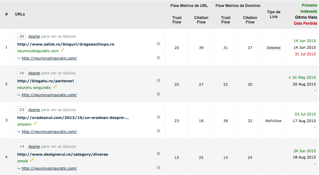Screen dimensions: 319x175
Task: Click gear icon beside zelist.ro source URL
Action: click(159, 44)
